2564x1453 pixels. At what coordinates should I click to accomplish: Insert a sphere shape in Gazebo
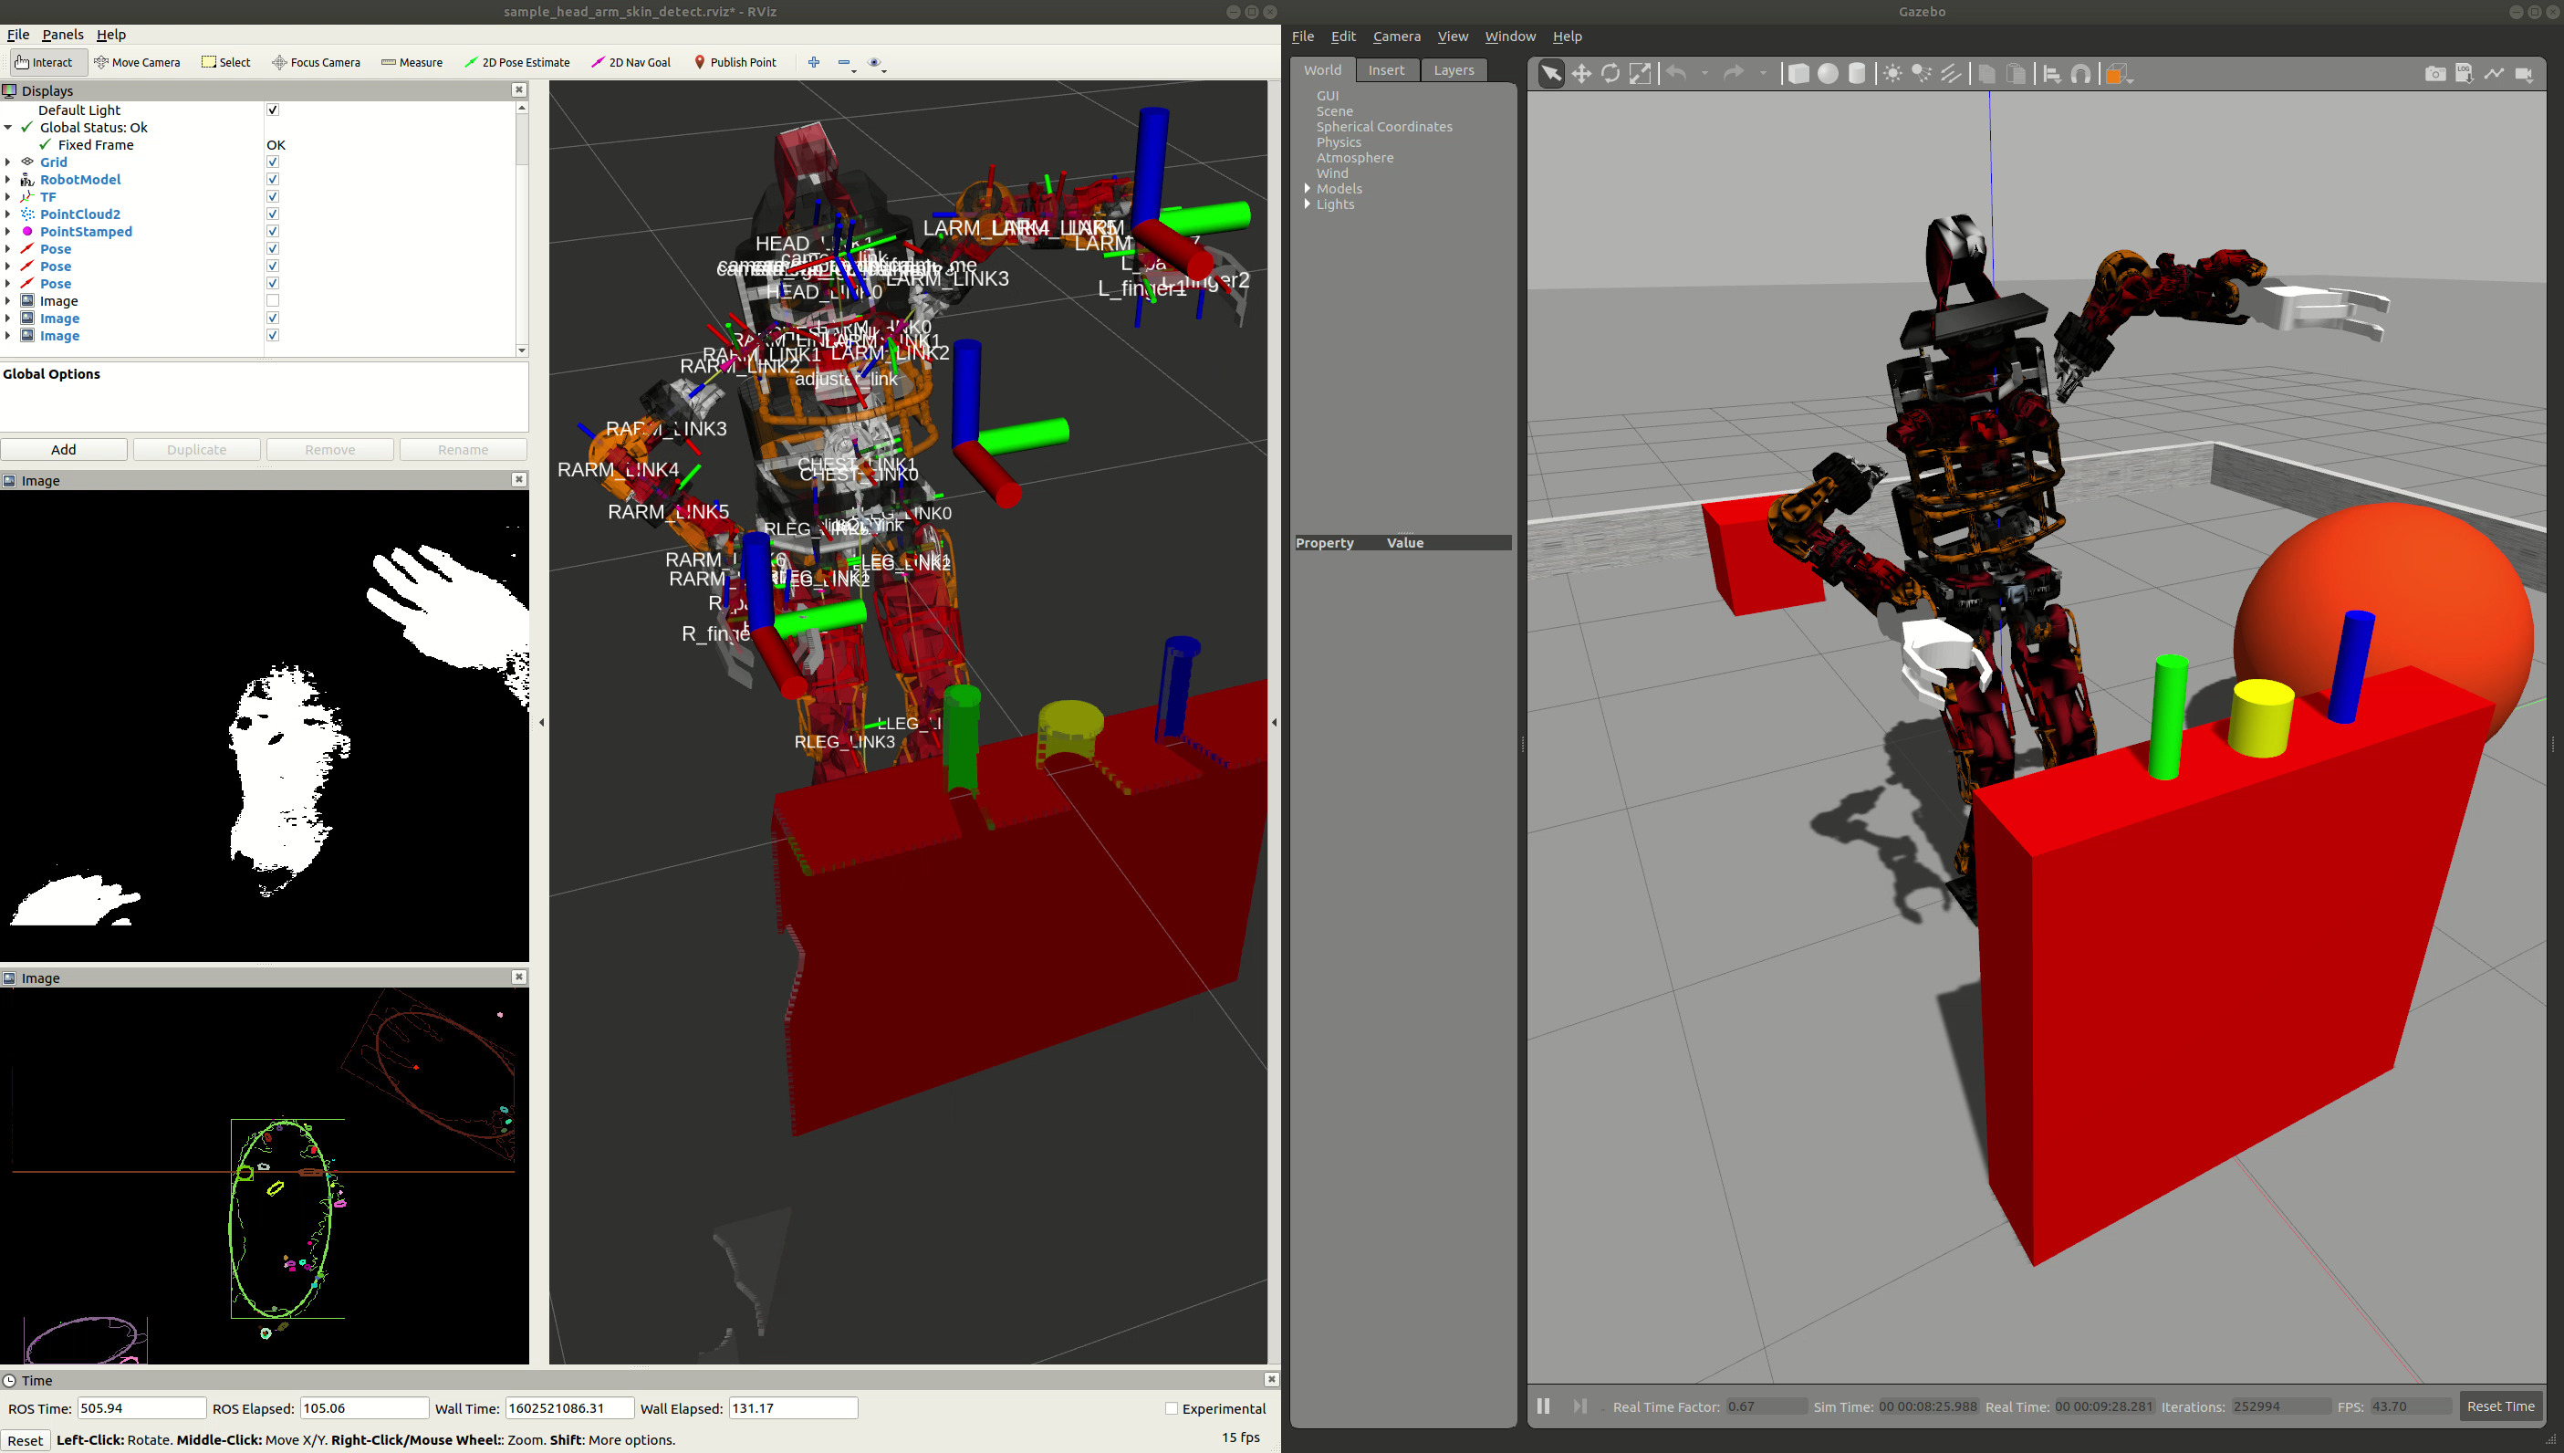click(1828, 74)
